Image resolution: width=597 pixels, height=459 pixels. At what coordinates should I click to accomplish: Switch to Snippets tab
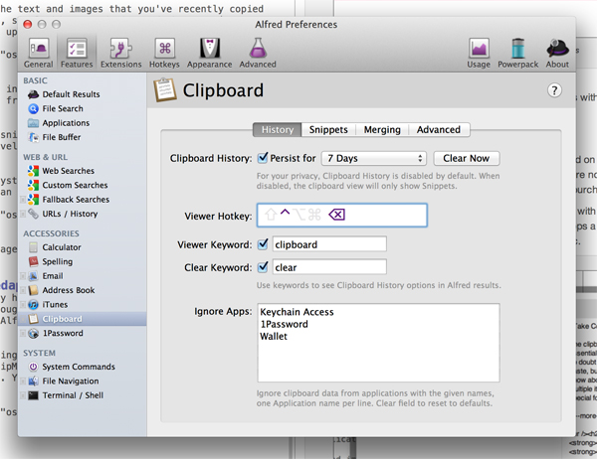[x=328, y=130]
